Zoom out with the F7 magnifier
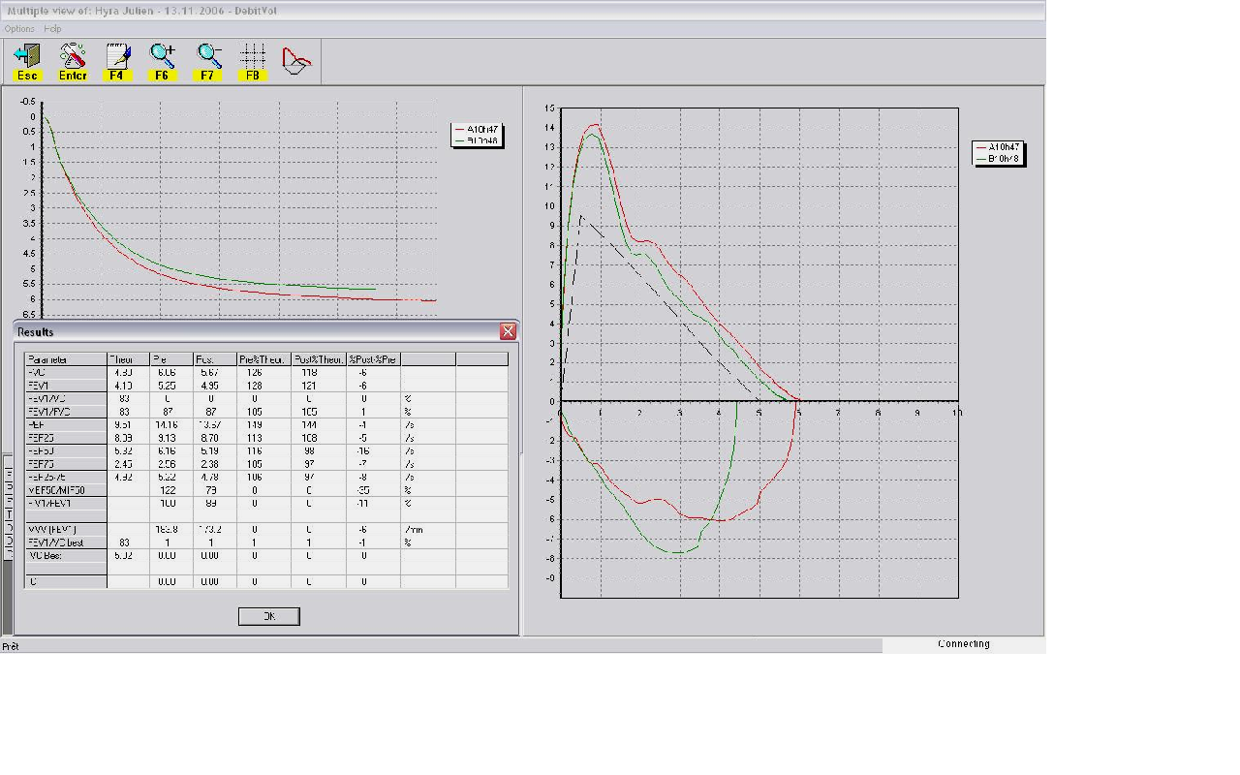 point(207,61)
